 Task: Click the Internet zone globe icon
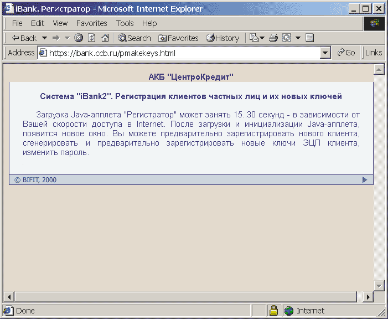(288, 311)
